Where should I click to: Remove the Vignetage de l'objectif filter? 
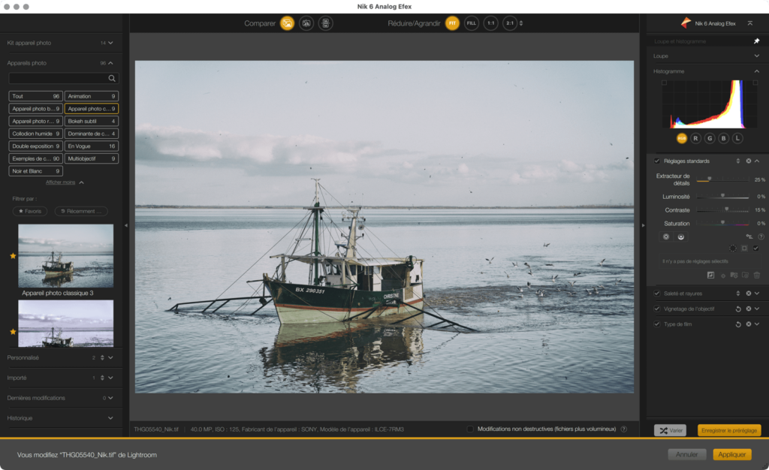coord(749,309)
